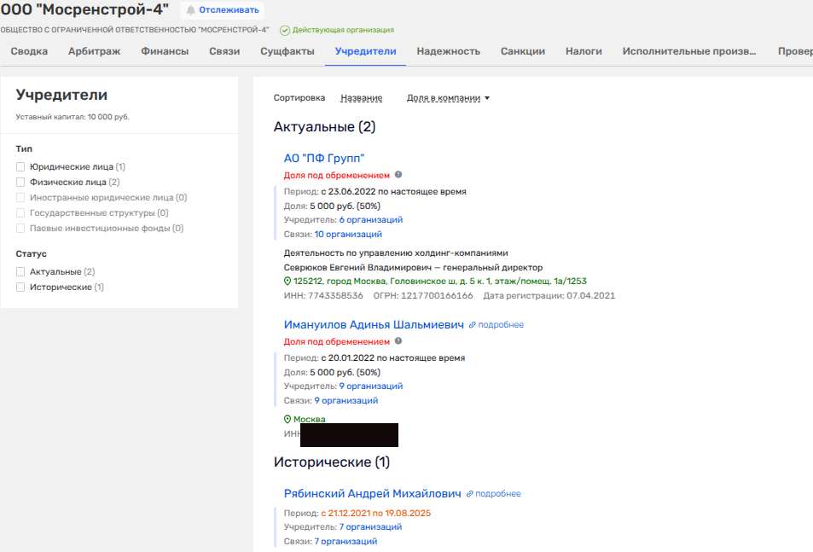This screenshot has height=552, width=813.
Task: Click the map pin icon by Головинское address
Action: [x=287, y=281]
